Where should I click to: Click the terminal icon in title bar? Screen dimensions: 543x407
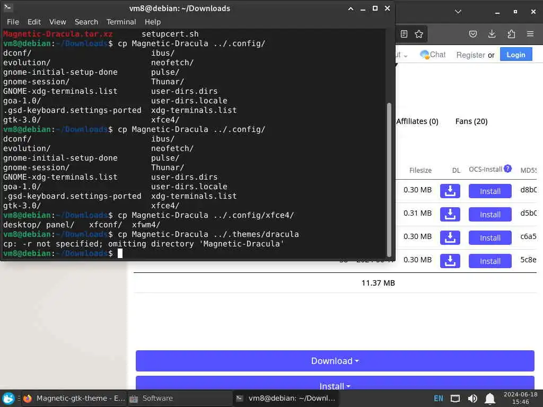click(7, 7)
